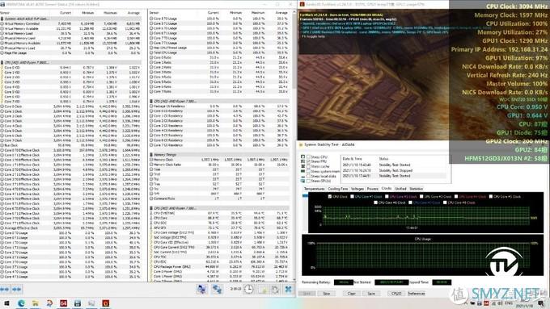This screenshot has height=309, width=550.
Task: Open Temperatures tab in AIDA64
Action: [x=314, y=189]
